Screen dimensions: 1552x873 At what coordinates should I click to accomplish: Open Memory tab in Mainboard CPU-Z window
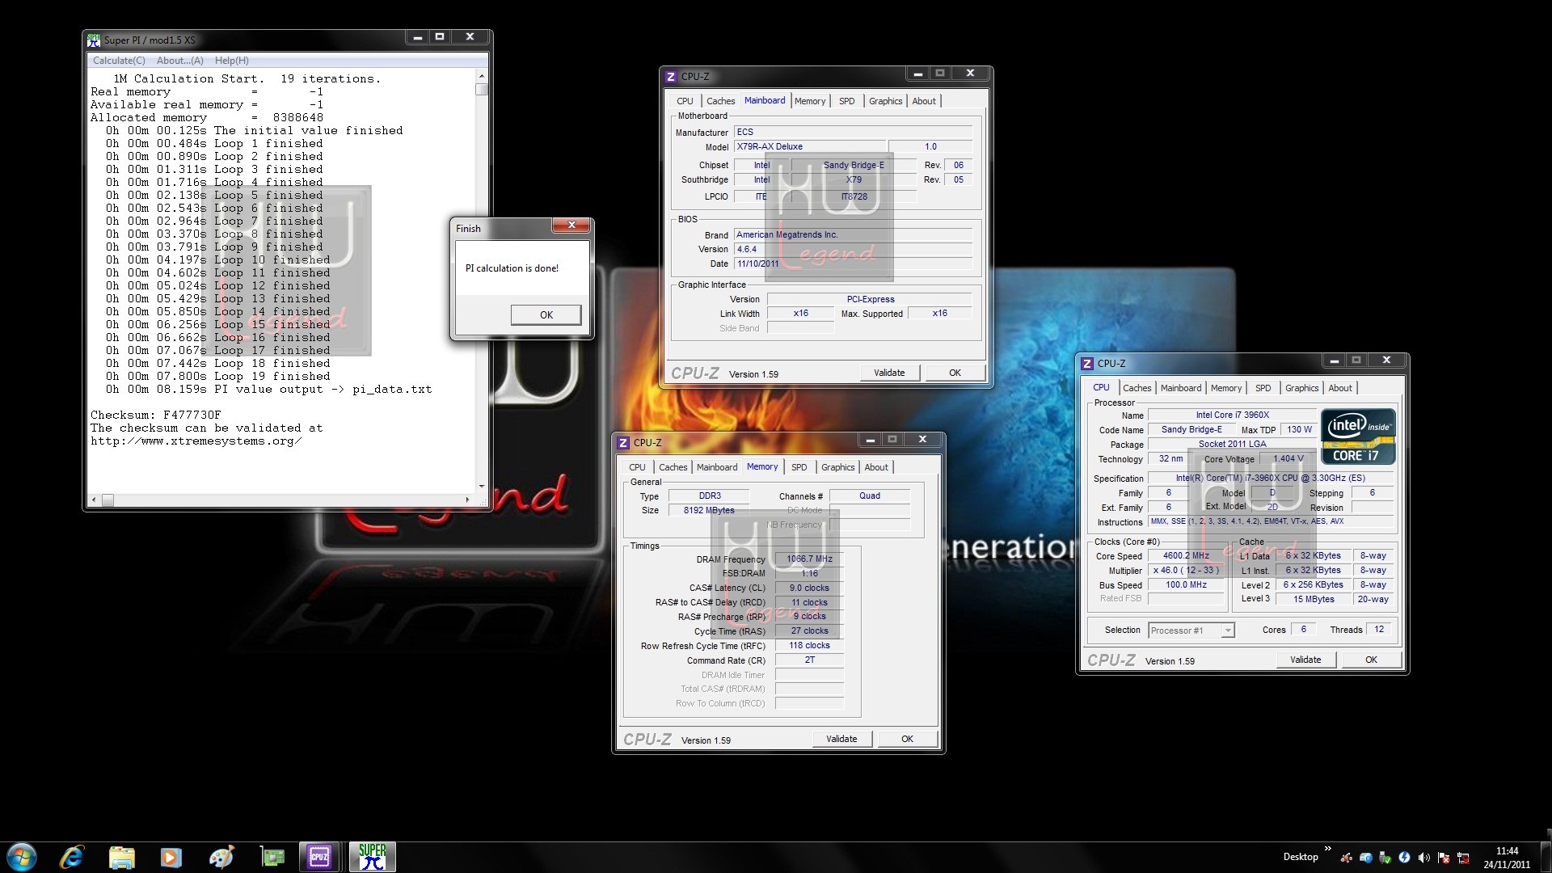810,101
